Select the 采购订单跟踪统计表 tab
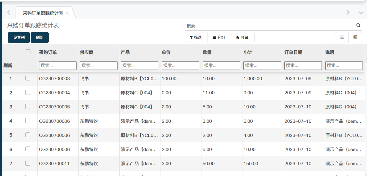Image resolution: width=367 pixels, height=176 pixels. (43, 13)
